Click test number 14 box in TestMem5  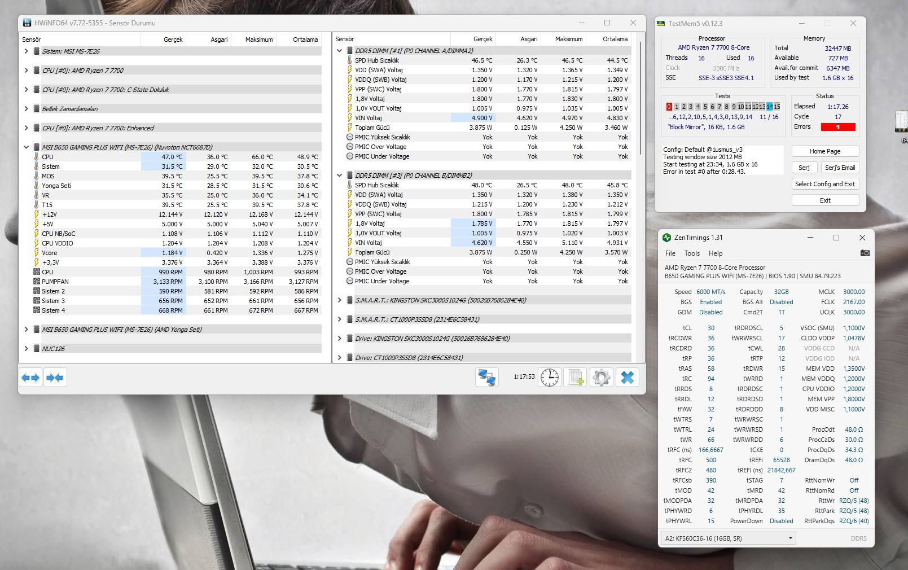pyautogui.click(x=769, y=107)
